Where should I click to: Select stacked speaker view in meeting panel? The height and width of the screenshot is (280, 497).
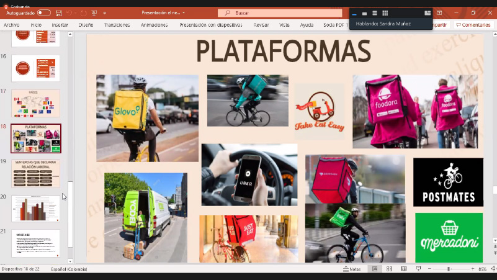(375, 13)
